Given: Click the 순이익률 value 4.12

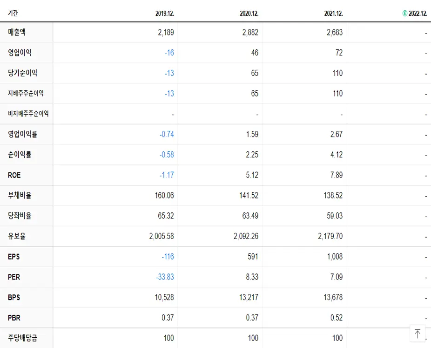Looking at the screenshot, I should pyautogui.click(x=337, y=154).
